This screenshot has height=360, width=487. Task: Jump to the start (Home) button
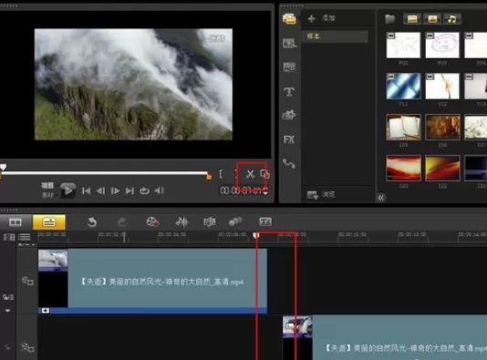(86, 190)
